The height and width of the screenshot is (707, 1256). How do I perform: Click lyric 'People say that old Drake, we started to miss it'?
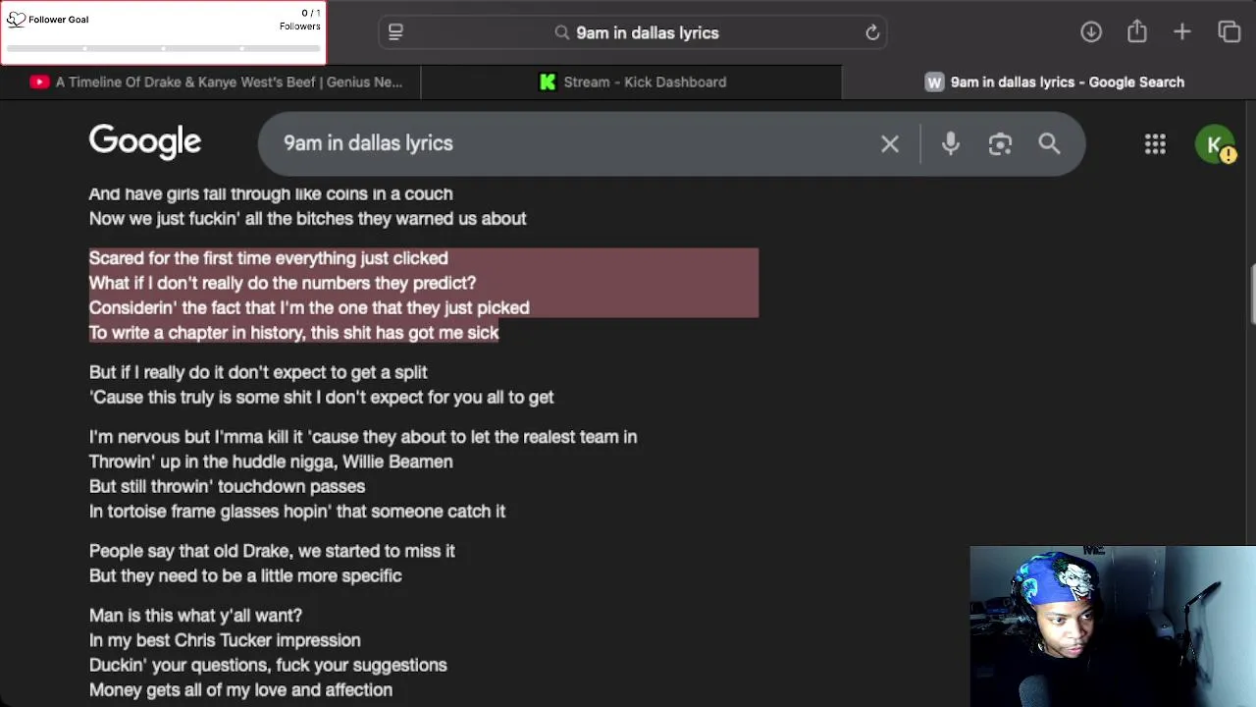[x=272, y=551]
